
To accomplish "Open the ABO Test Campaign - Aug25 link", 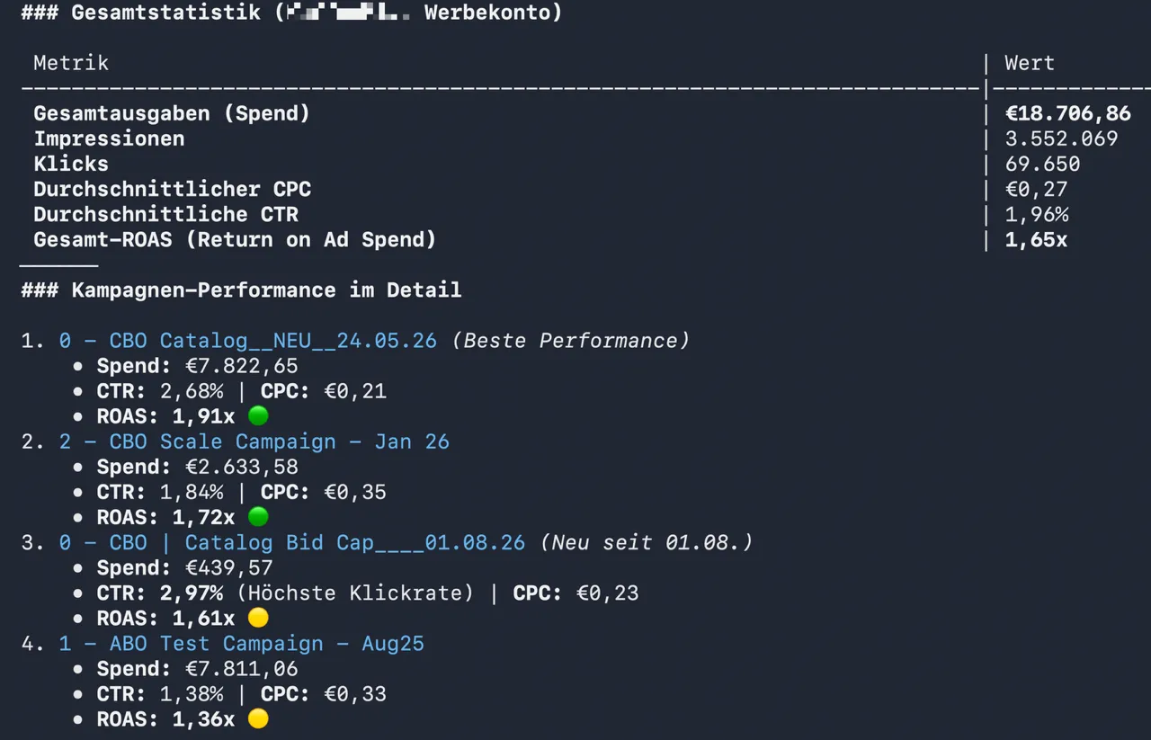I will tap(242, 643).
